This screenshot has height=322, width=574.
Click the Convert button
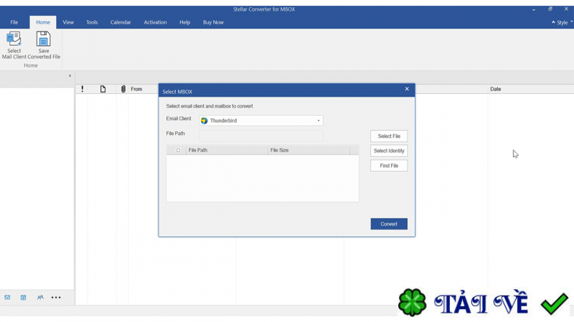click(389, 224)
